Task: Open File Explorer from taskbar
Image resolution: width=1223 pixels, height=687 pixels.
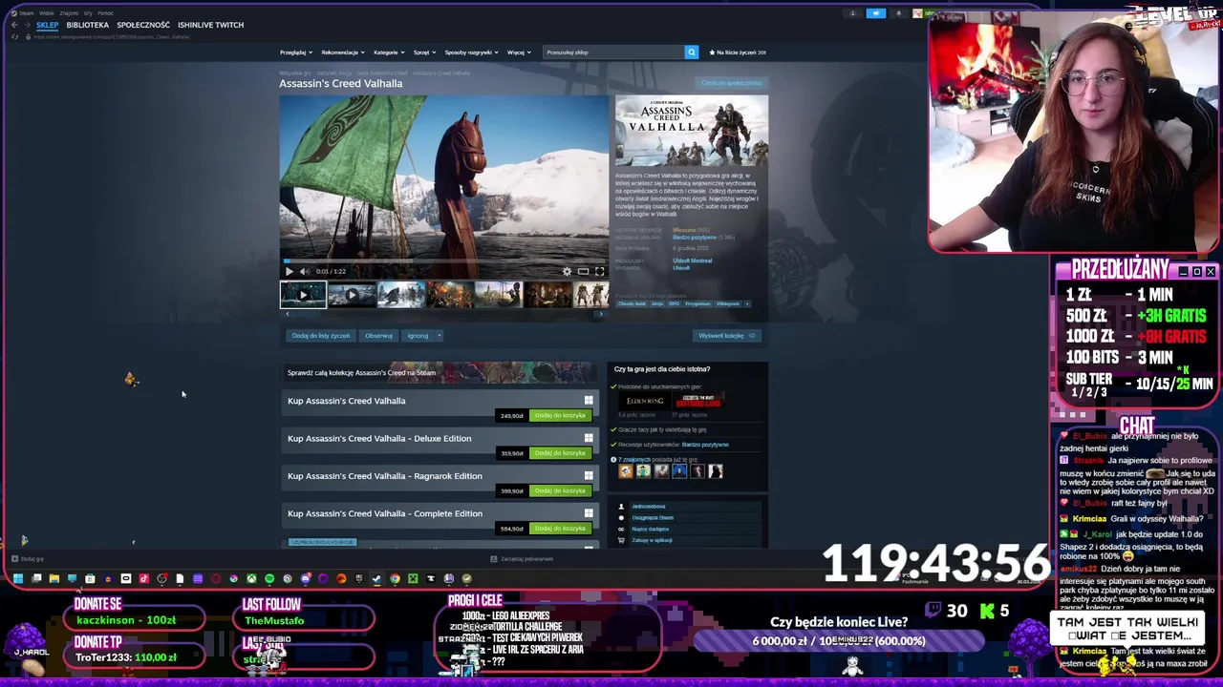Action: [x=54, y=578]
